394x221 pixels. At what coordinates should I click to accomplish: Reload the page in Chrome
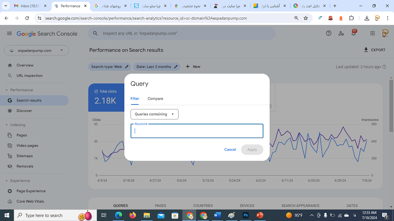pyautogui.click(x=27, y=18)
